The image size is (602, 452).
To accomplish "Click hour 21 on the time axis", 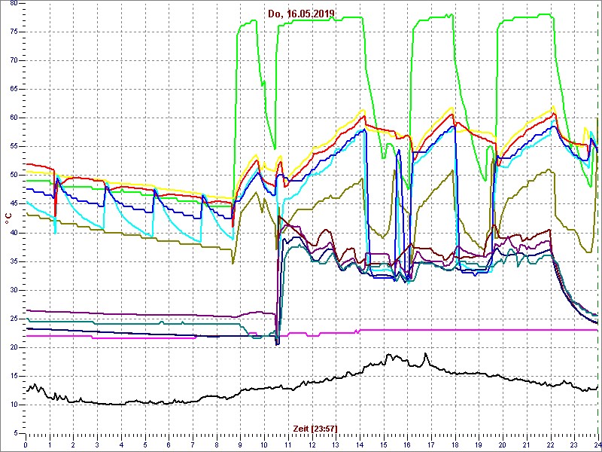I will point(526,446).
